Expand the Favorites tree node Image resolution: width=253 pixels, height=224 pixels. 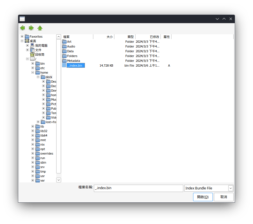click(x=22, y=37)
